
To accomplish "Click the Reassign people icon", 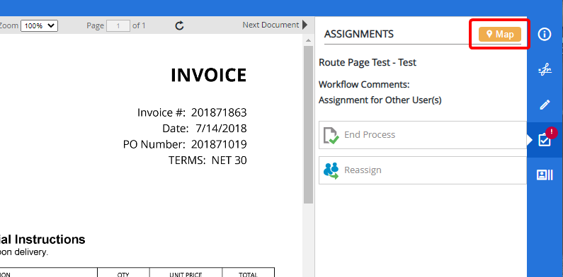I will pyautogui.click(x=331, y=170).
